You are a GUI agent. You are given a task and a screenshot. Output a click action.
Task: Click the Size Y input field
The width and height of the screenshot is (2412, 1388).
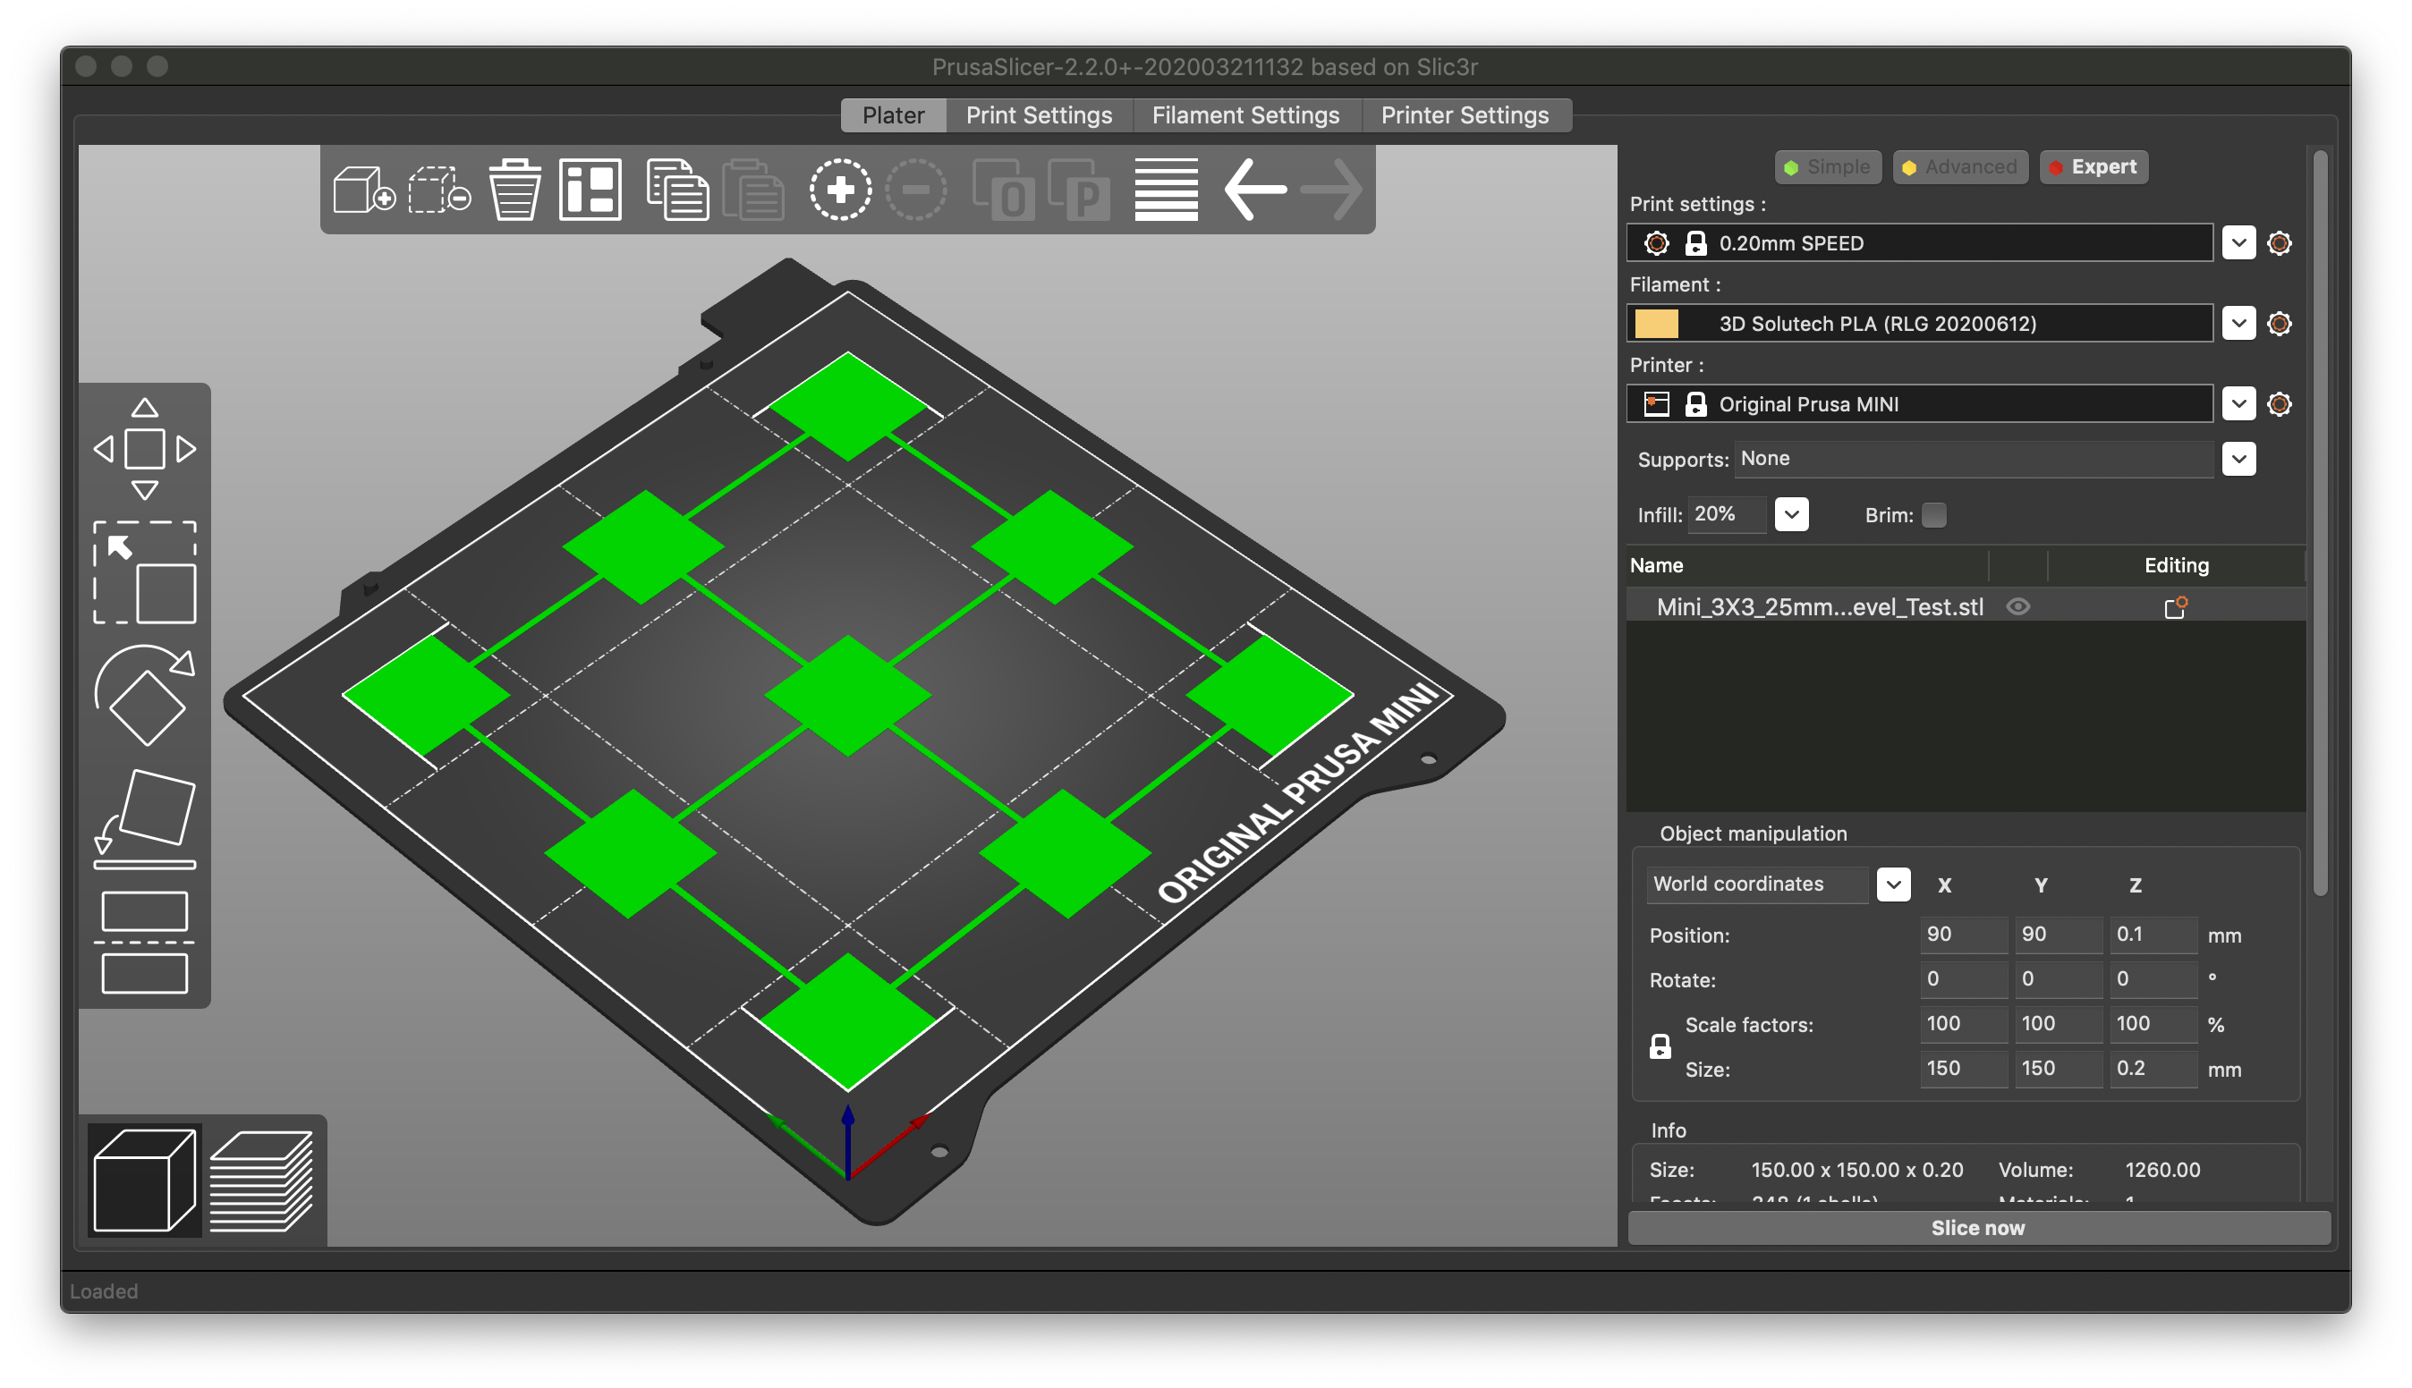point(2059,1069)
